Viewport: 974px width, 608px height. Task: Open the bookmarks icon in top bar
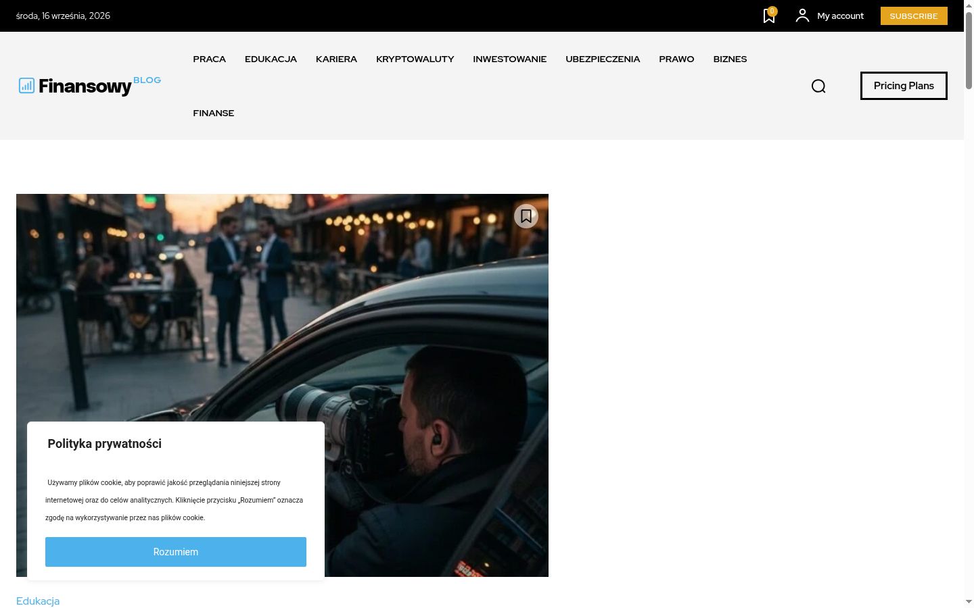769,16
